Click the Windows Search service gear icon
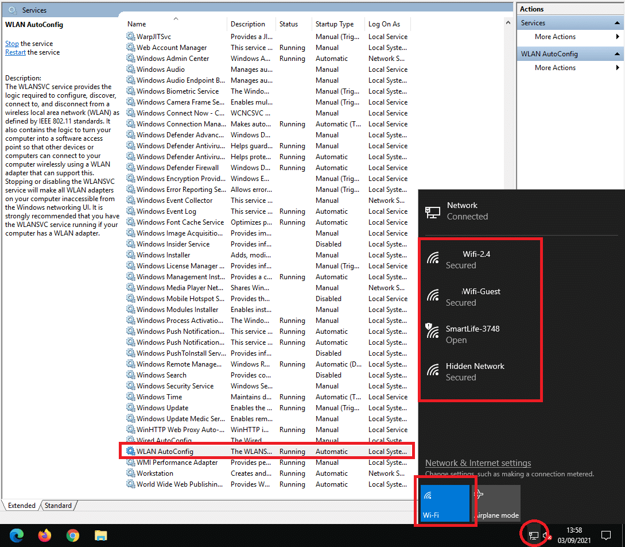 point(131,375)
